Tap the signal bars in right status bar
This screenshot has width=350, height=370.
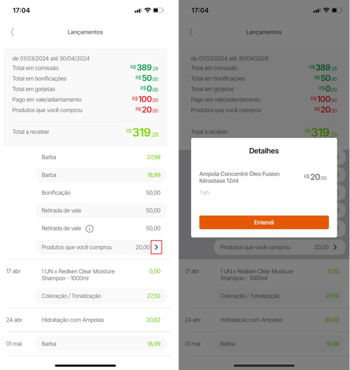click(x=317, y=11)
